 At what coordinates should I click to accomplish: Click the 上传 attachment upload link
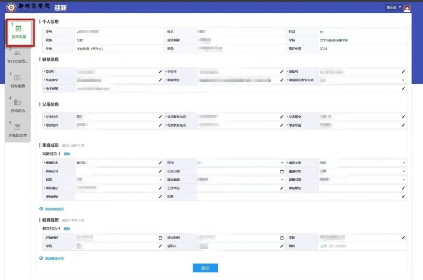click(323, 246)
